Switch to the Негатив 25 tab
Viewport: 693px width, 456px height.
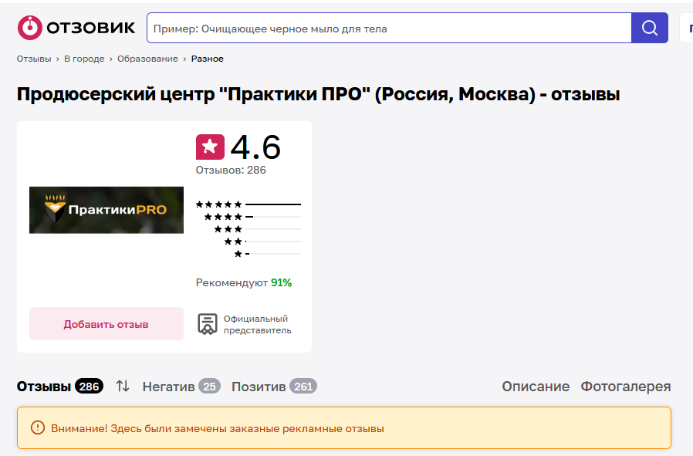click(181, 387)
